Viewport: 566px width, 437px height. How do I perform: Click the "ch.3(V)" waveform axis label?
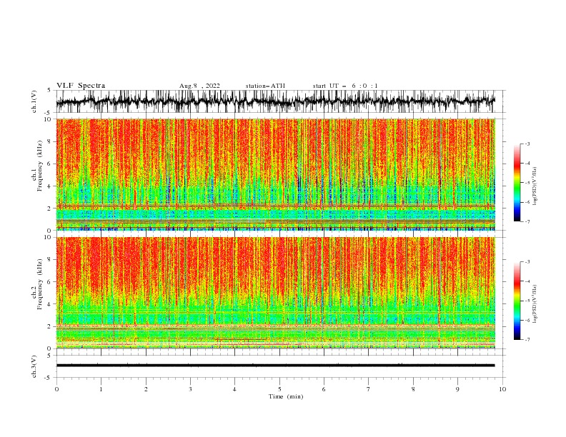(x=34, y=366)
